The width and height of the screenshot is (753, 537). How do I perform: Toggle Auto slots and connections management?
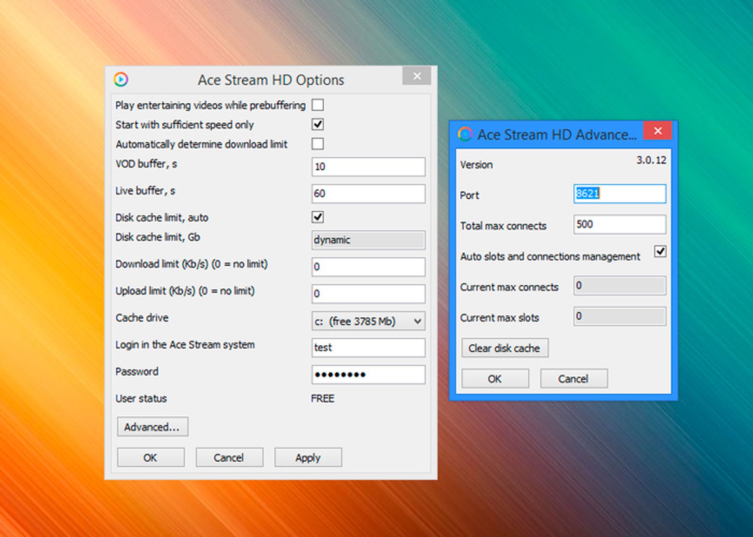(x=660, y=252)
